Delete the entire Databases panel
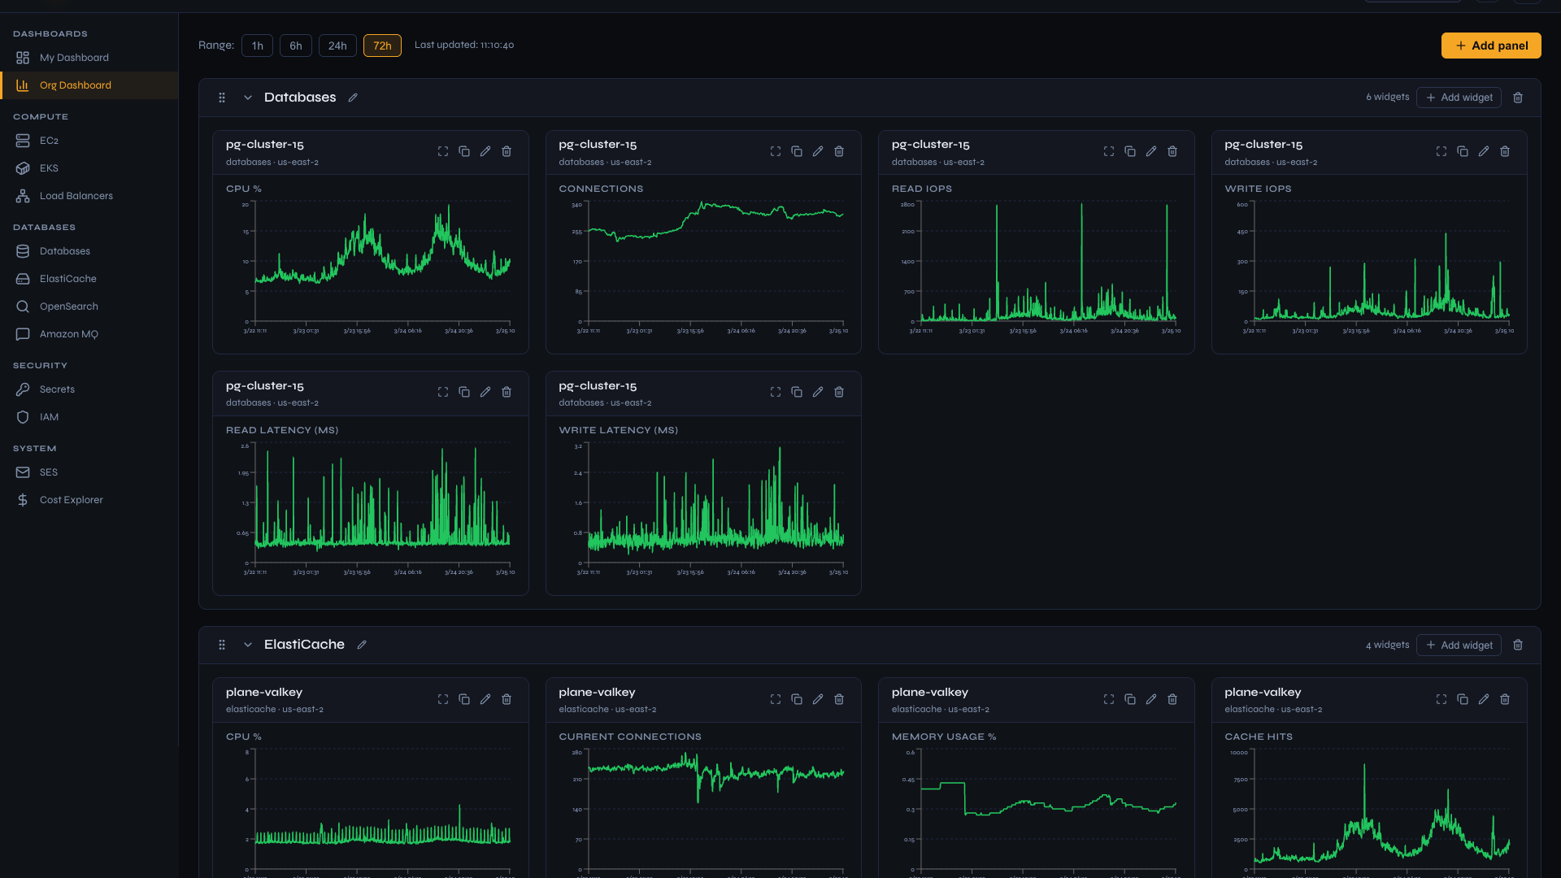This screenshot has height=878, width=1561. coord(1518,97)
